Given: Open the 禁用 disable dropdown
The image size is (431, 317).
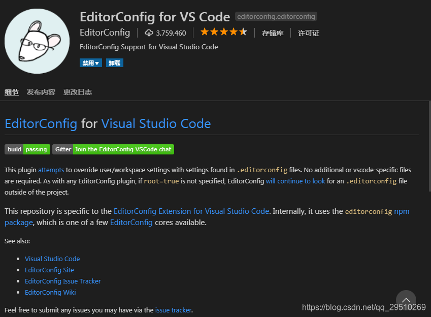Looking at the screenshot, I should [91, 63].
